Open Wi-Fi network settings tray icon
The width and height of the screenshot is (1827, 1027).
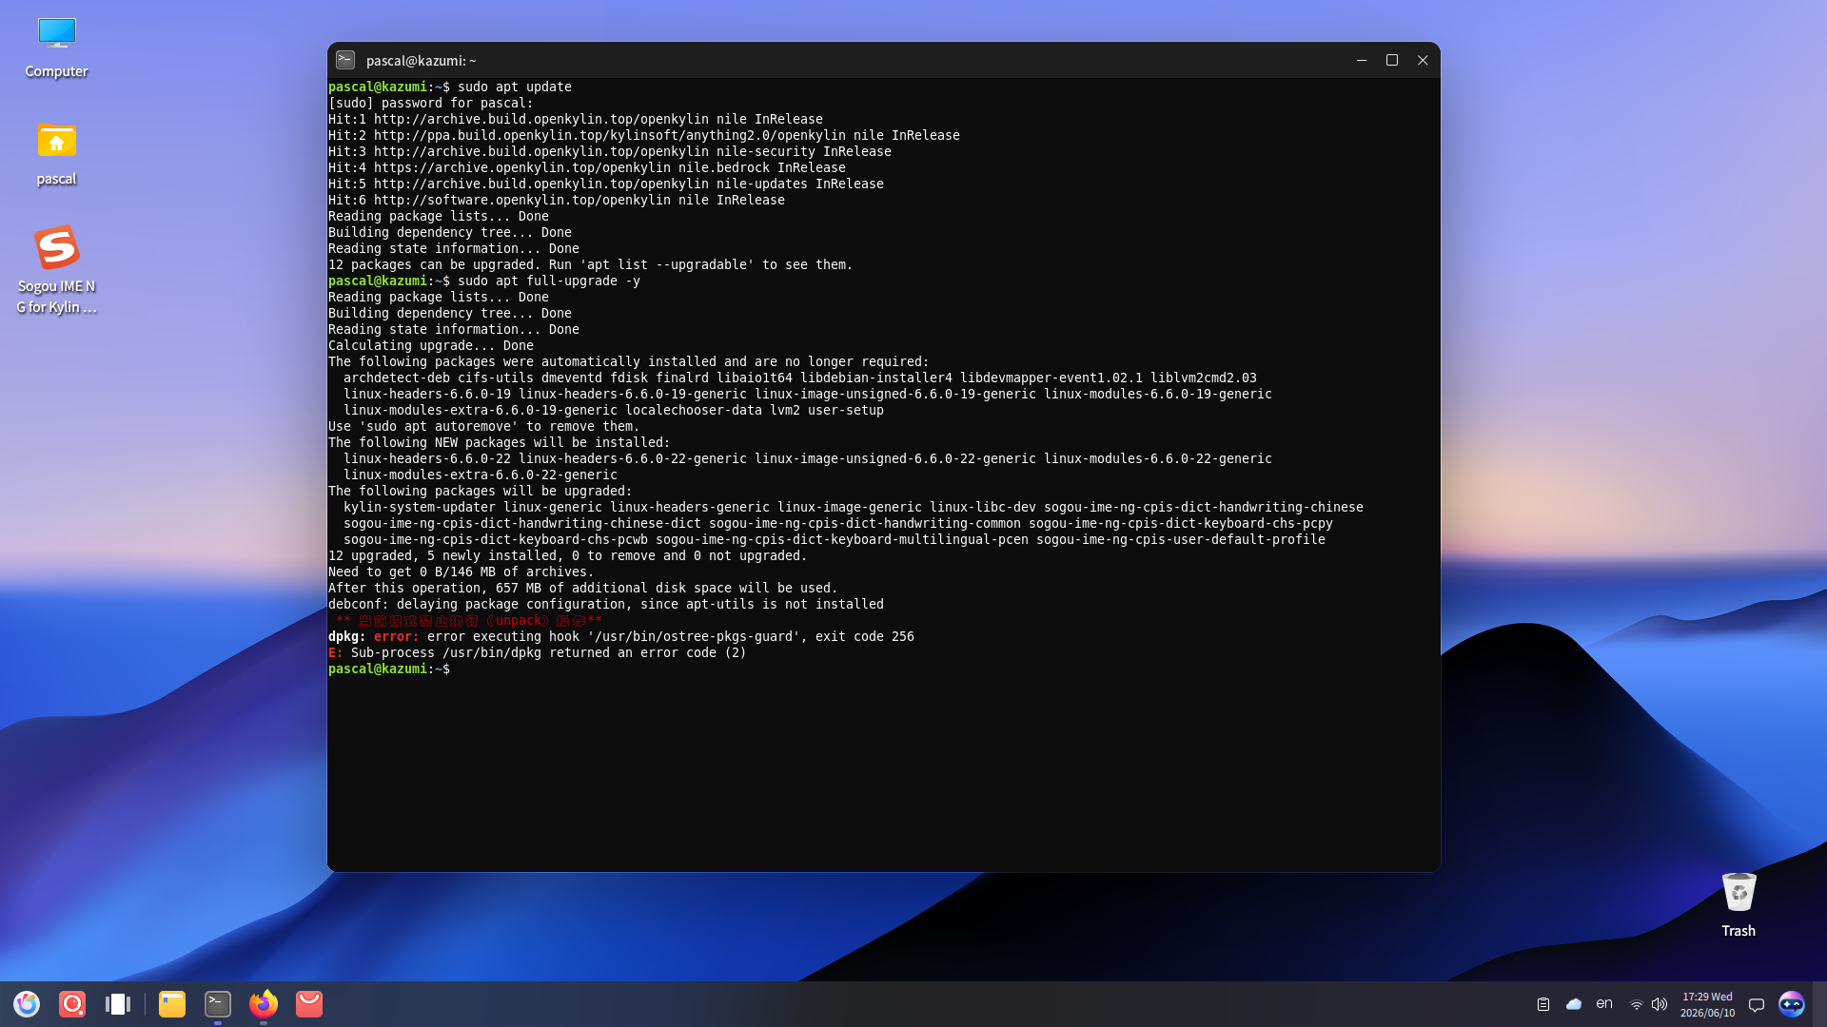click(x=1637, y=1004)
